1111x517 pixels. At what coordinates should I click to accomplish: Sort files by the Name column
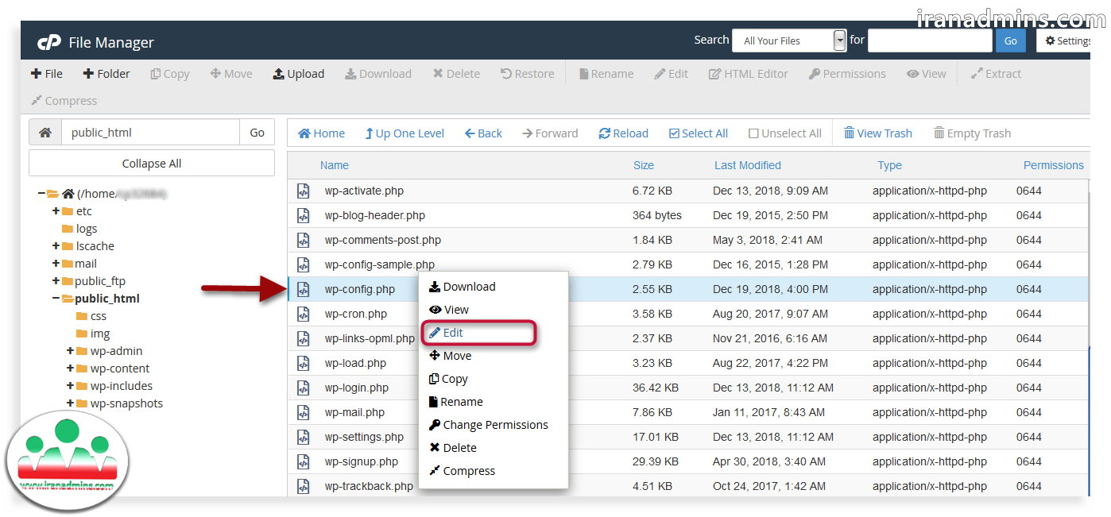(335, 165)
